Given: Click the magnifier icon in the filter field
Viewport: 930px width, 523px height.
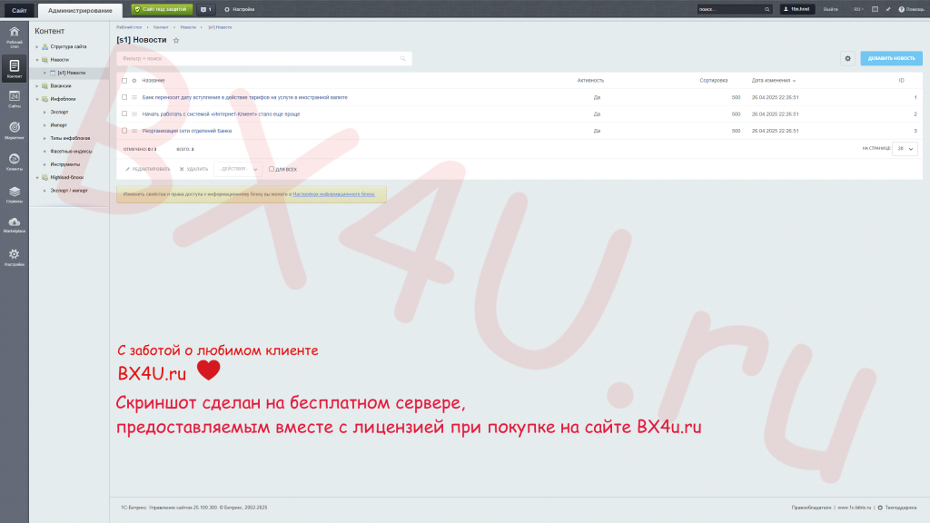Looking at the screenshot, I should [402, 59].
